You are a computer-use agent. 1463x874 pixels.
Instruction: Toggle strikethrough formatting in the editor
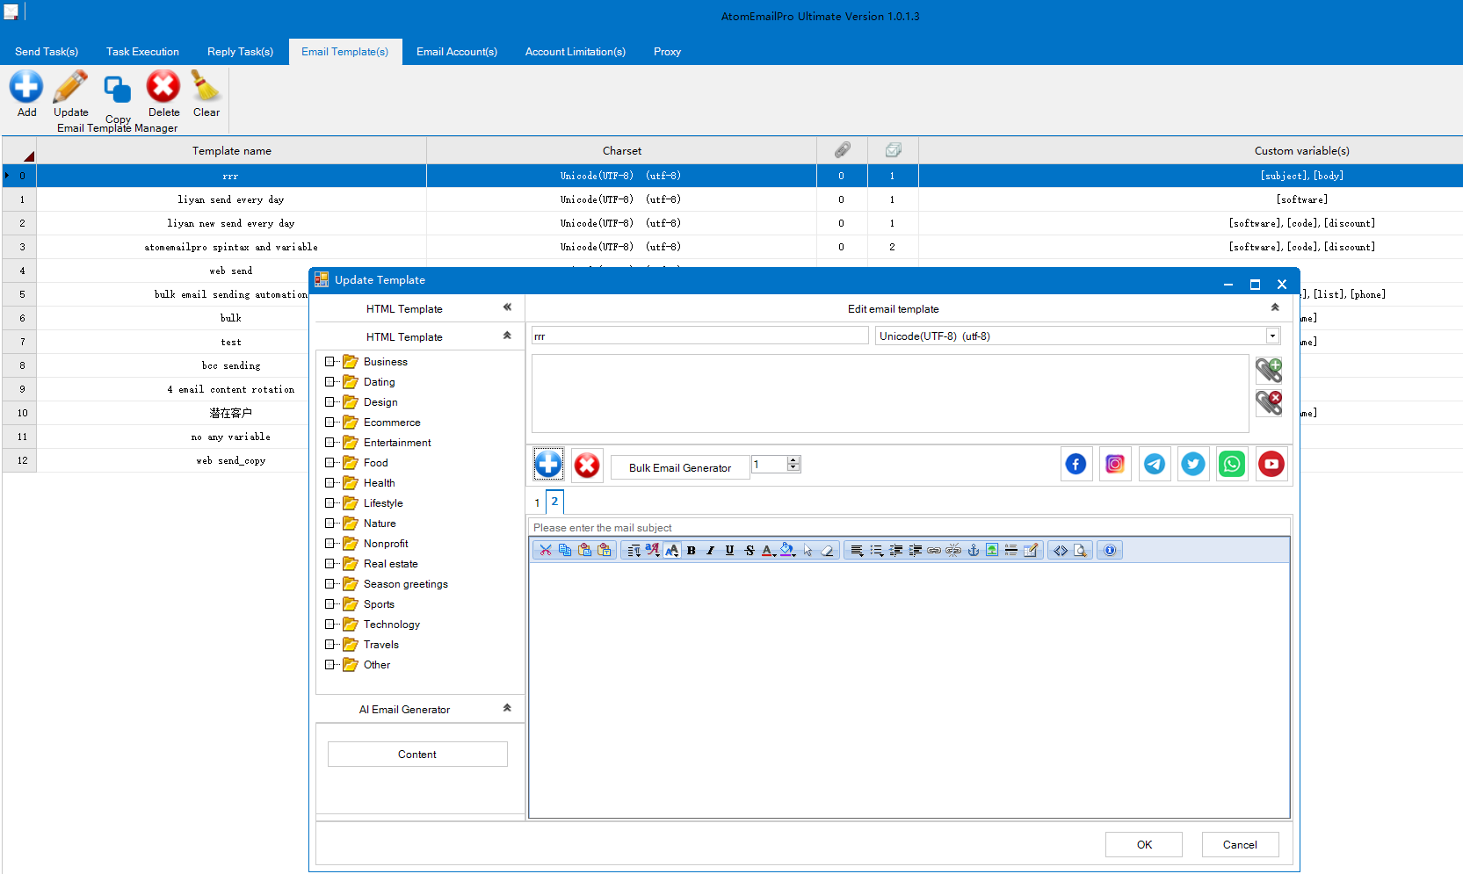click(750, 550)
